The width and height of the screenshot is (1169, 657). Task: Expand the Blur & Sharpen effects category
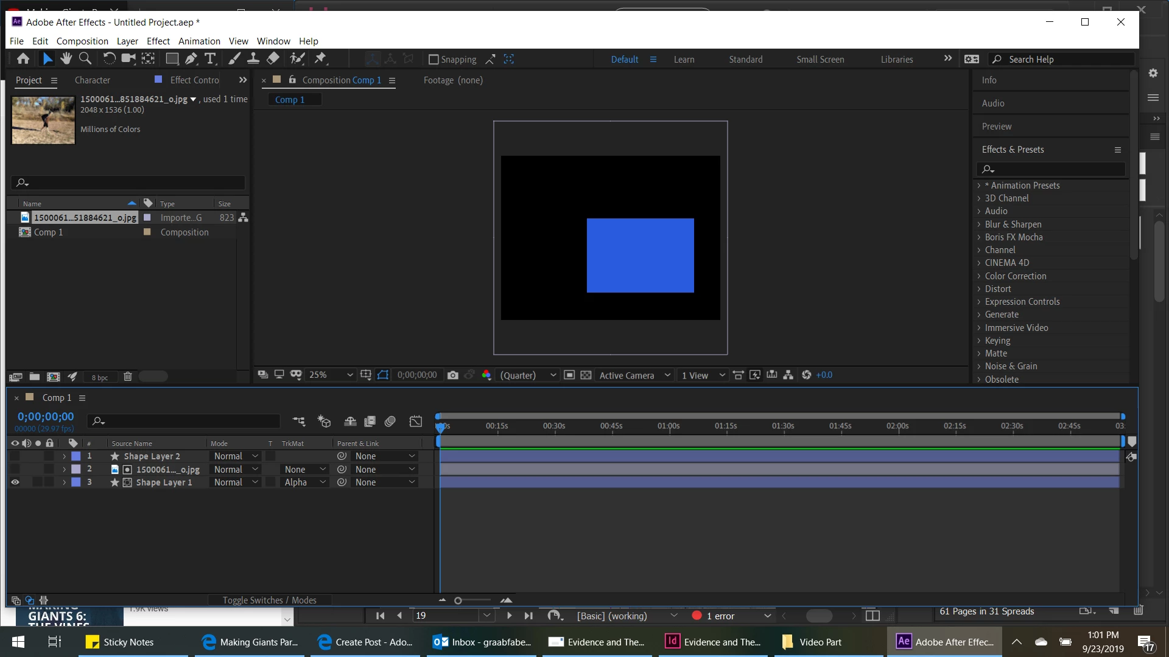(x=1013, y=224)
